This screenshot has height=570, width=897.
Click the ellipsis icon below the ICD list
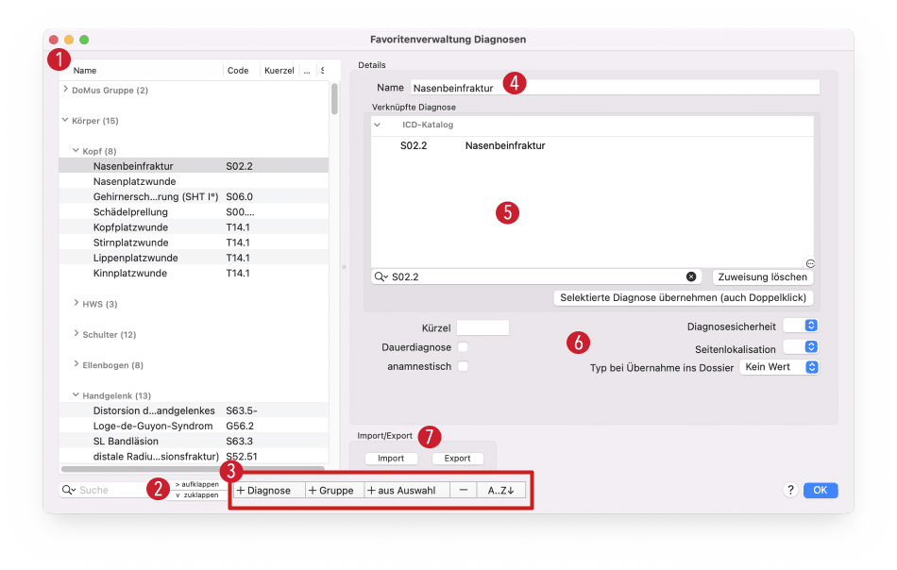pyautogui.click(x=810, y=263)
